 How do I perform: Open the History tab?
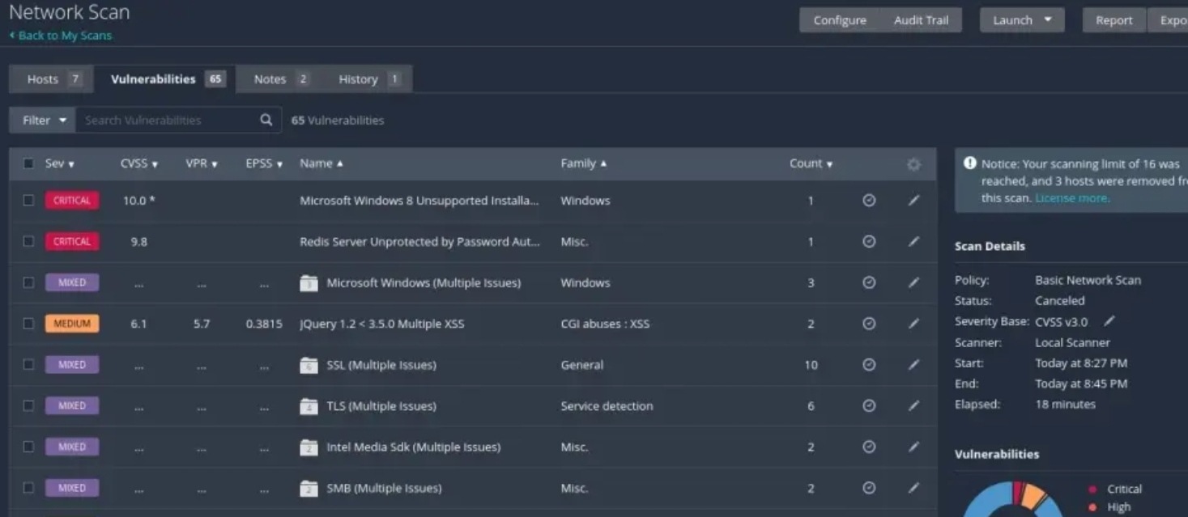point(368,79)
